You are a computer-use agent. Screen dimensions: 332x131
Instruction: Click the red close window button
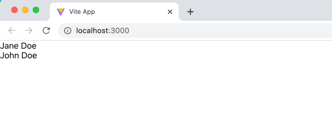14,10
